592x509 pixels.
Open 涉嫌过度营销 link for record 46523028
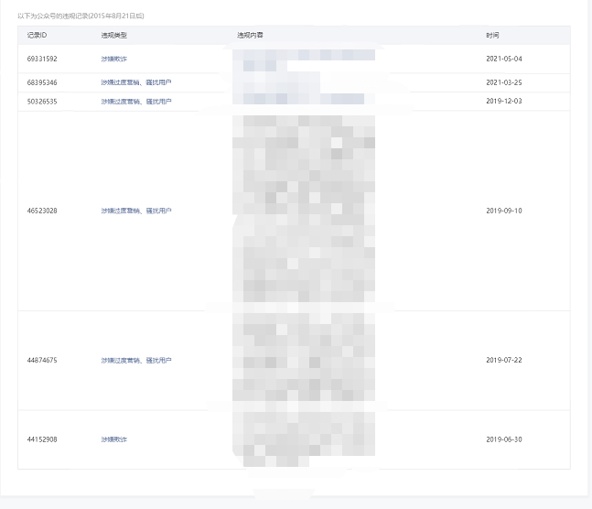[136, 211]
